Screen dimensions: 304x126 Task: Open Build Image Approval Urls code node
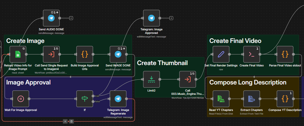[x=84, y=54]
